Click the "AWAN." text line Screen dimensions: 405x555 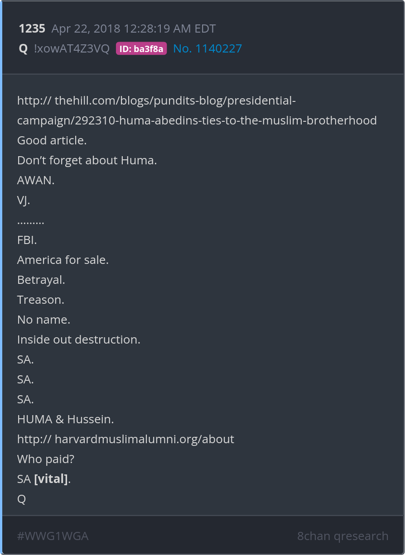36,180
